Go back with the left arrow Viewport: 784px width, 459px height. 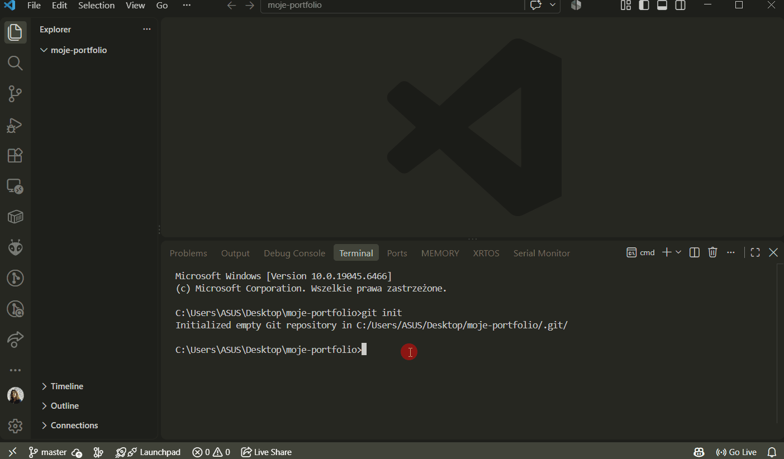pyautogui.click(x=232, y=6)
